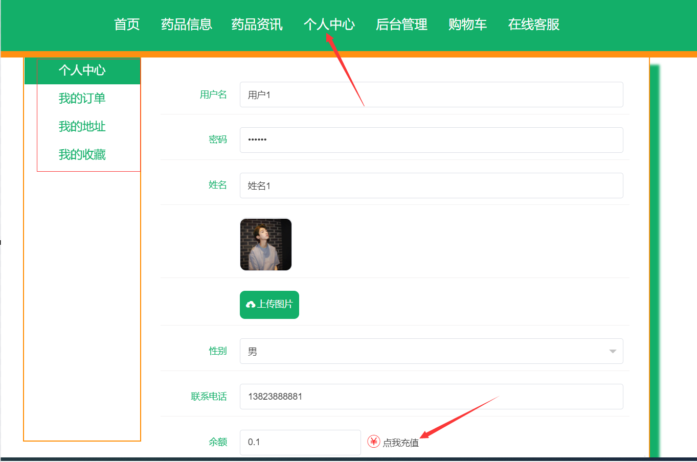Select 个人中心 in the top navigation bar

(329, 25)
